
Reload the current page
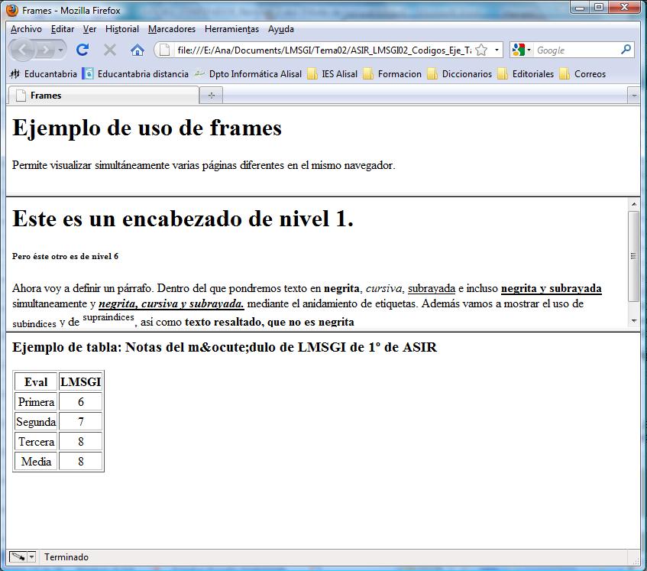click(x=82, y=48)
